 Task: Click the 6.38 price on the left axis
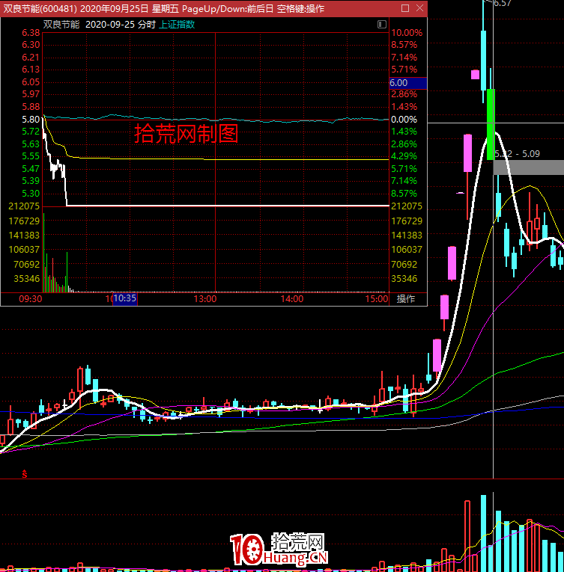coord(31,33)
